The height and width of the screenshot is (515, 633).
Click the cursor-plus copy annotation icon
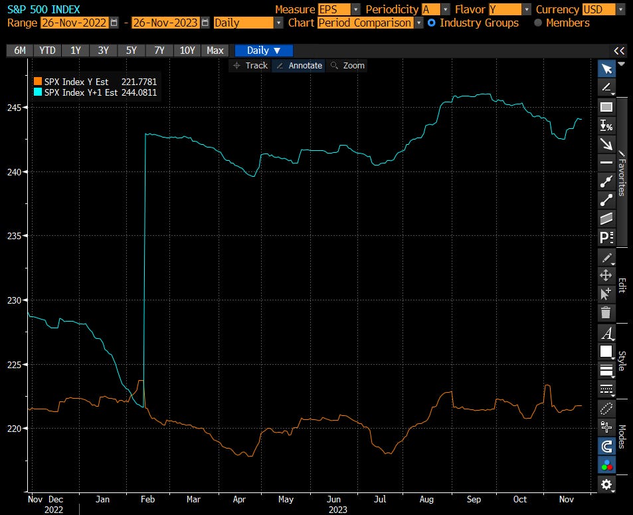pos(606,294)
